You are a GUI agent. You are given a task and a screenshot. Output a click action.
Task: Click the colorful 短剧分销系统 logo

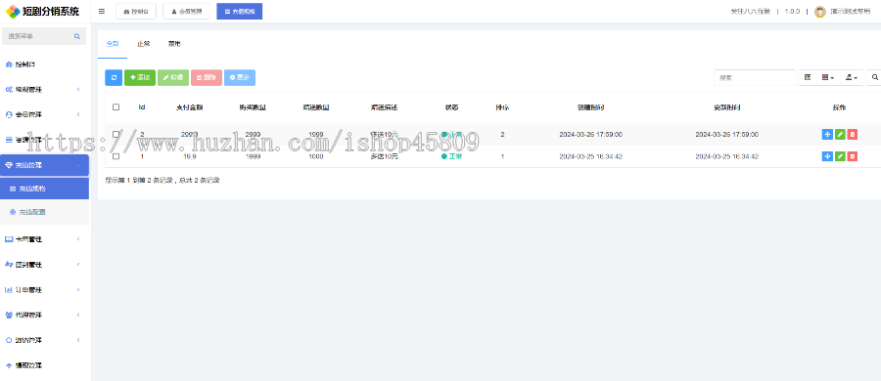pyautogui.click(x=42, y=11)
